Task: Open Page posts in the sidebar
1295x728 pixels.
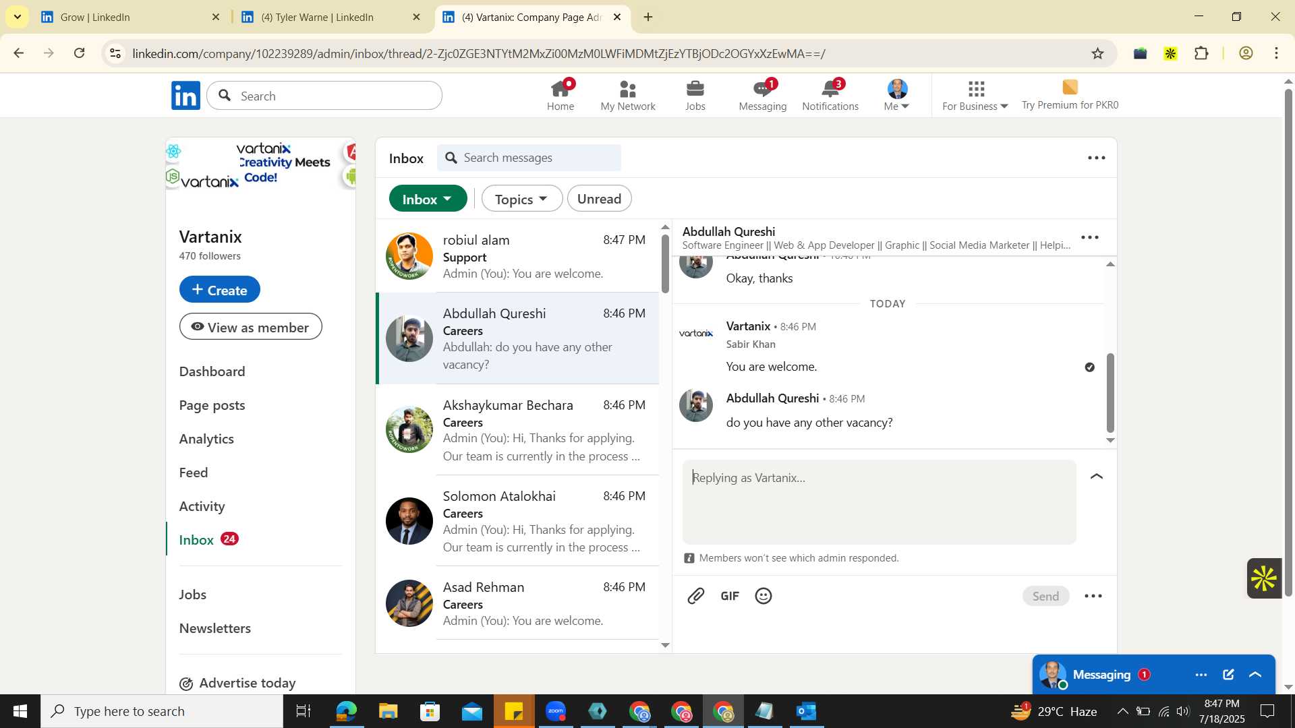Action: point(212,405)
